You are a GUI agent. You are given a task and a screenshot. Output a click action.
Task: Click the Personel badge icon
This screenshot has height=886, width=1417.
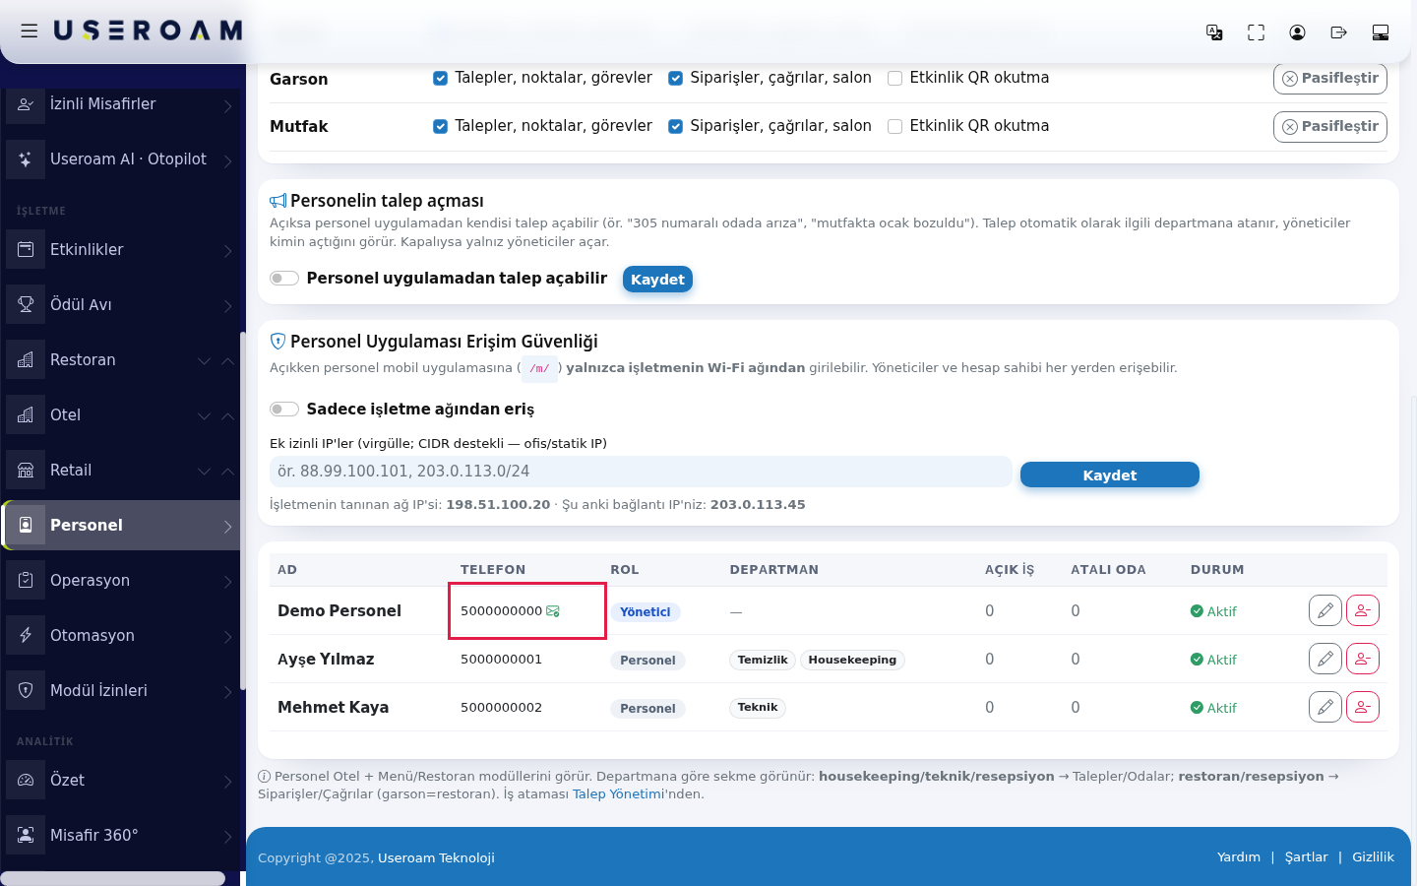(x=26, y=526)
